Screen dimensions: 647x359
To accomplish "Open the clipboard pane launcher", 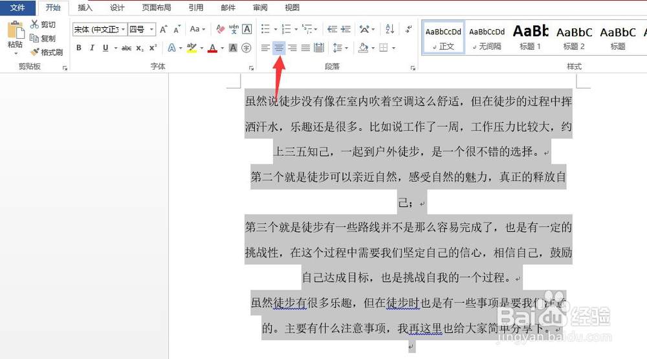I will pyautogui.click(x=65, y=68).
